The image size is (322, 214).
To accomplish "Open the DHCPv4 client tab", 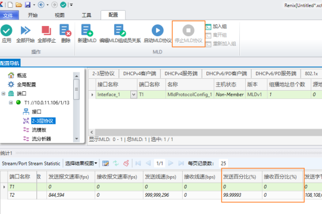I will tap(140, 74).
